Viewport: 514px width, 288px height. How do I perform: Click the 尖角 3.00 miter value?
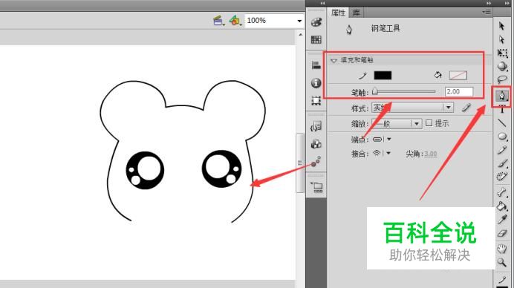430,154
